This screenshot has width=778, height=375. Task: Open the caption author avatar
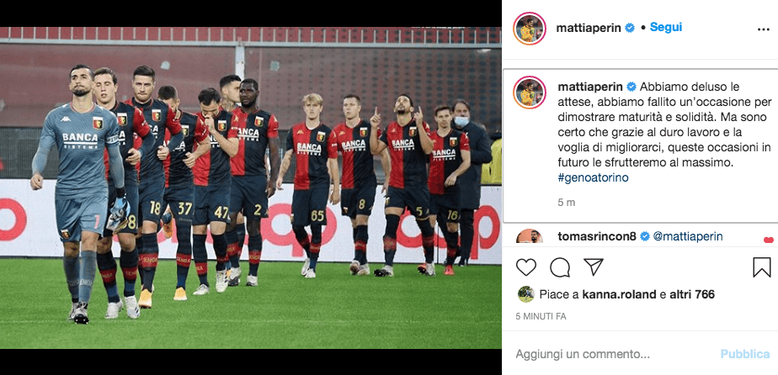tap(530, 92)
